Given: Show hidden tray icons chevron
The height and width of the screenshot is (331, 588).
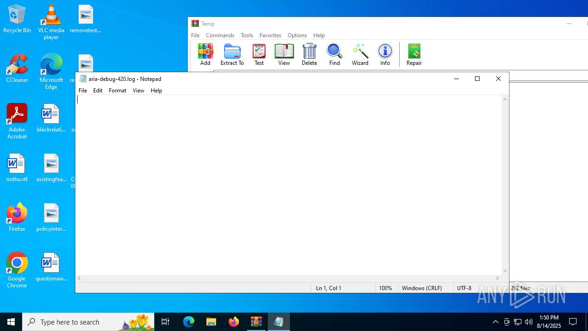Looking at the screenshot, I should [495, 322].
